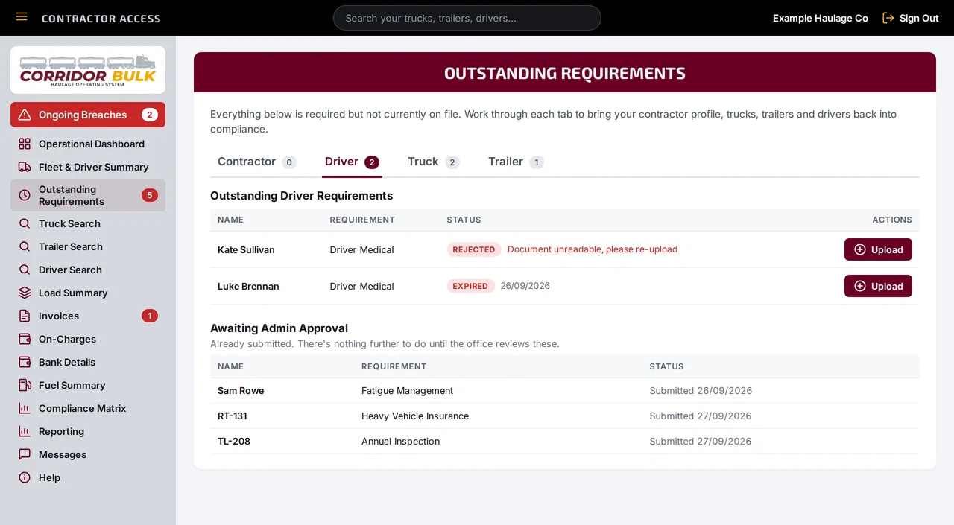Click the EXPIRED status badge
954x525 pixels.
point(470,286)
